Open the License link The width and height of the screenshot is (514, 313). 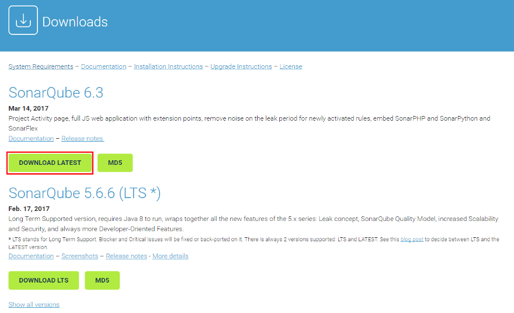[x=291, y=66]
